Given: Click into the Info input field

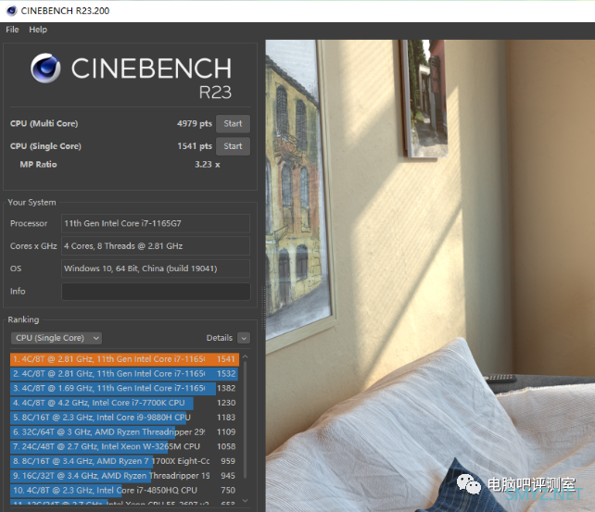Looking at the screenshot, I should [156, 292].
